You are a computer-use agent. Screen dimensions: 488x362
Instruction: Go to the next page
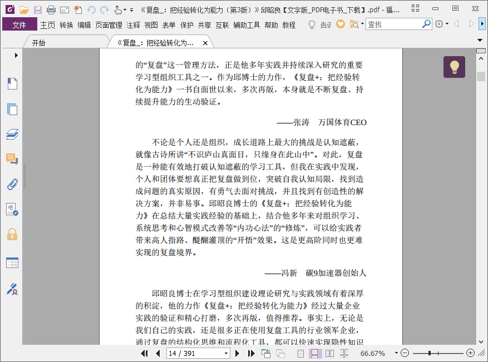pos(237,353)
